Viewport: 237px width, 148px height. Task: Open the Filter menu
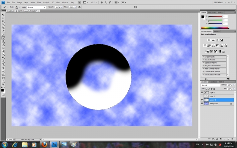pyautogui.click(x=39, y=2)
